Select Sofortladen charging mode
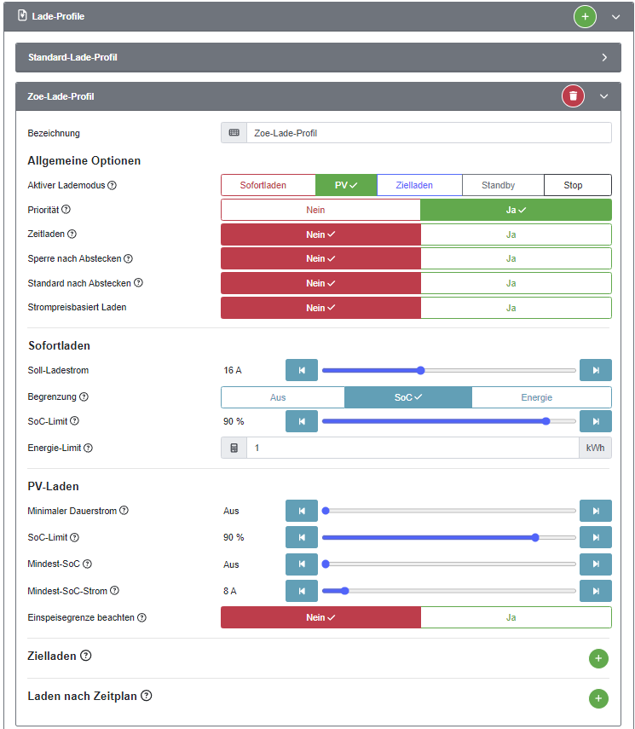Screen dimensions: 635x729 [268, 185]
